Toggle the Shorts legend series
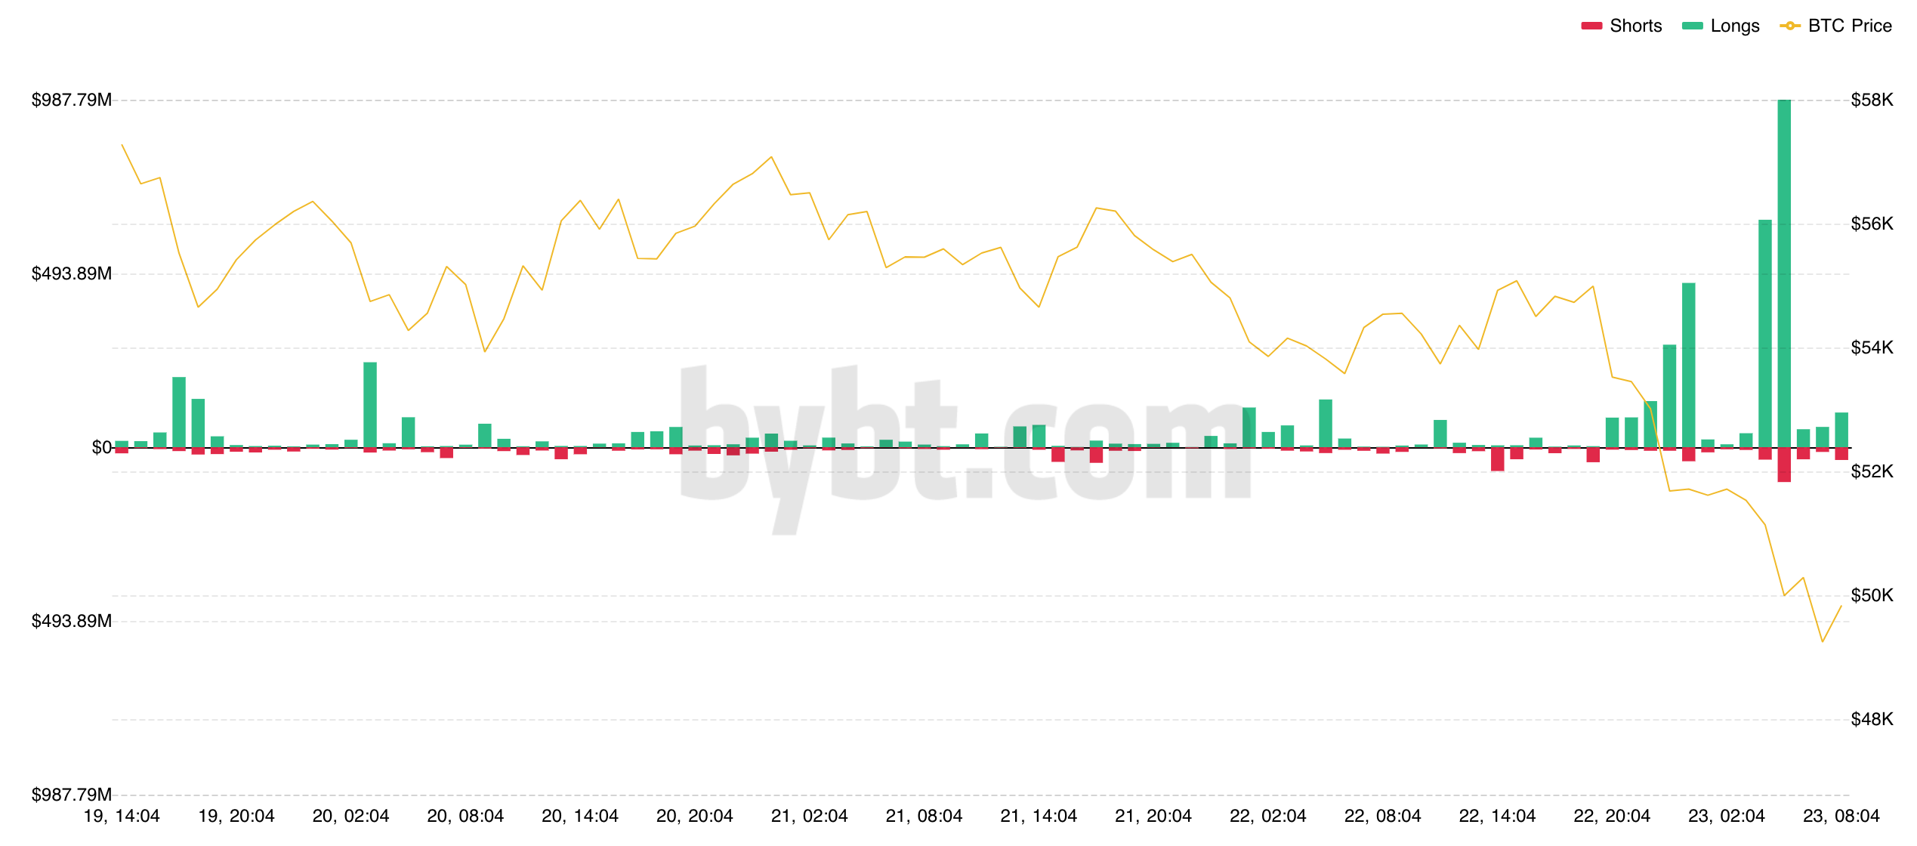 [1621, 26]
